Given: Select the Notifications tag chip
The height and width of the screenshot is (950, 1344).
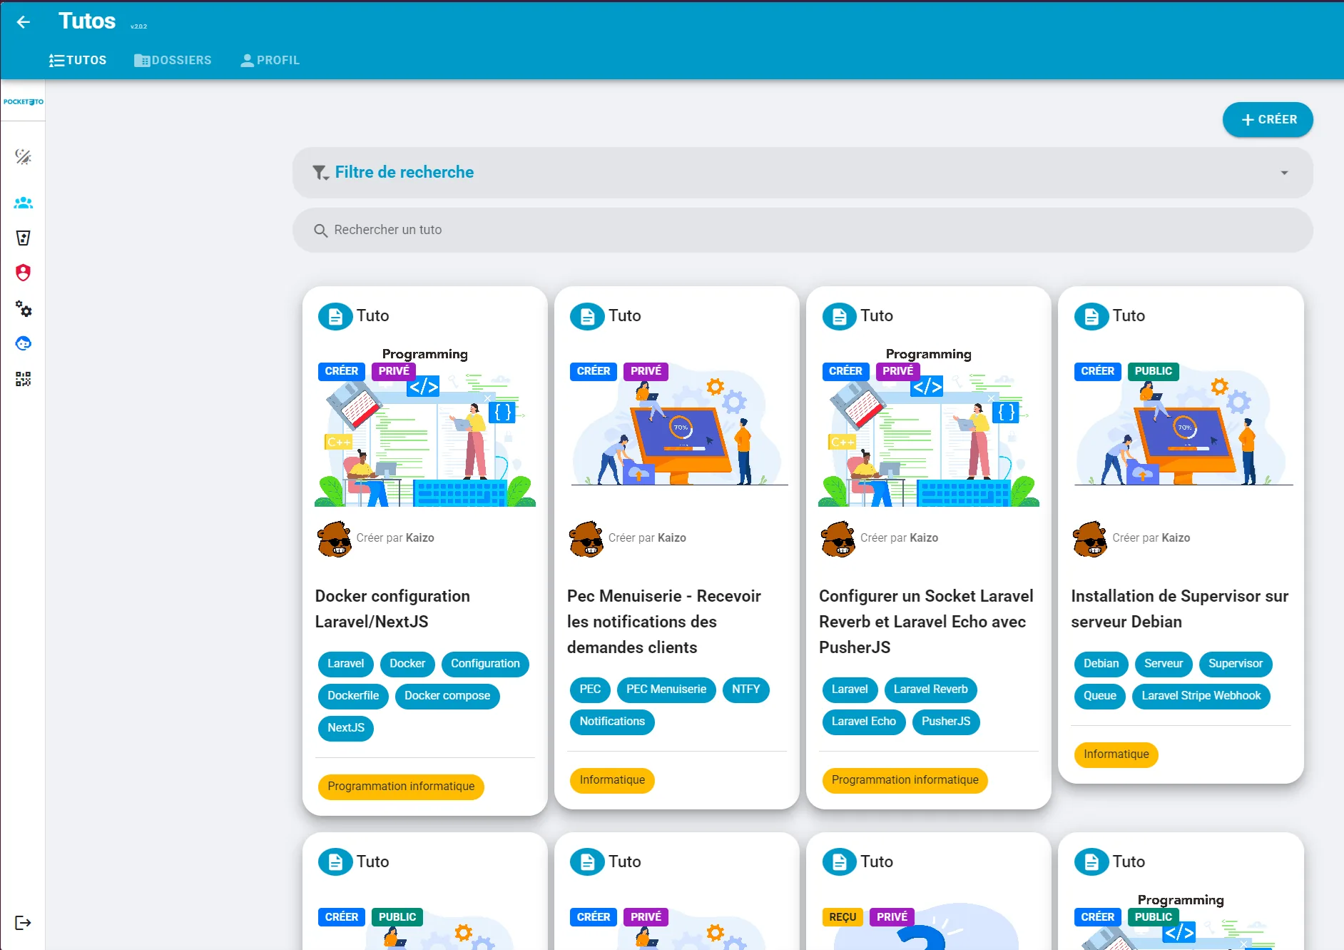Looking at the screenshot, I should pyautogui.click(x=612, y=722).
